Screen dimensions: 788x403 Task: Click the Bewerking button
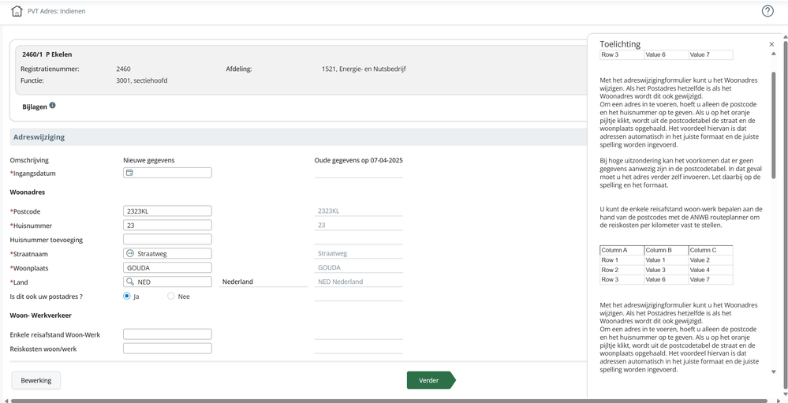[36, 380]
